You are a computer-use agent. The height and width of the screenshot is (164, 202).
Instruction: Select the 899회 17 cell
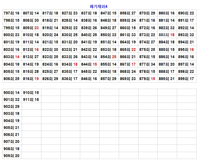click(186, 79)
